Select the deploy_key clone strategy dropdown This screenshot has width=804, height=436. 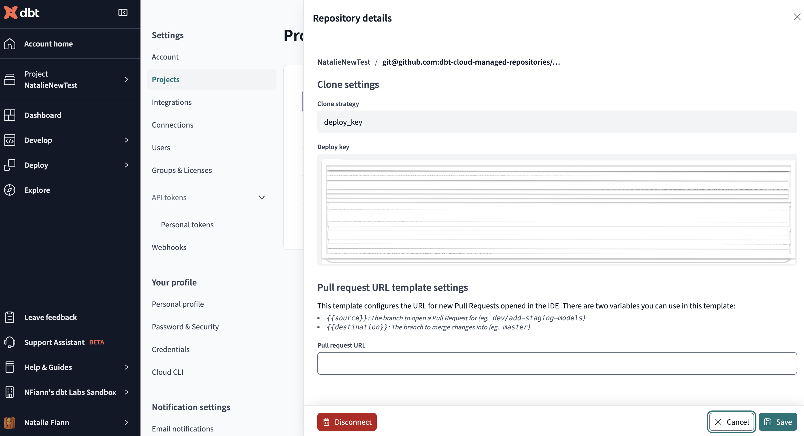click(557, 121)
